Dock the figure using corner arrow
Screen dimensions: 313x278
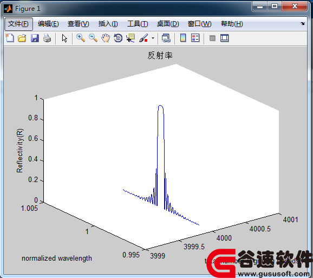pos(302,23)
